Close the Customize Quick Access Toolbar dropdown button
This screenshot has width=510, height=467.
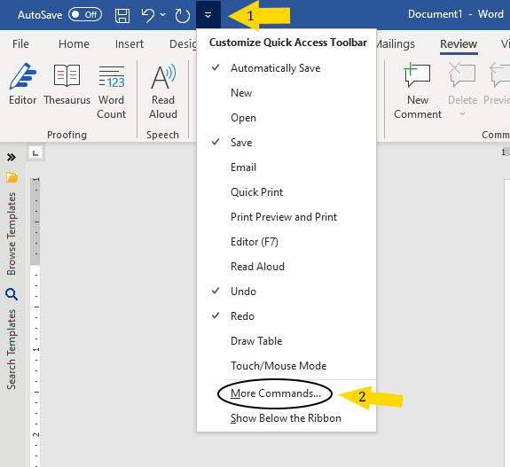click(208, 15)
